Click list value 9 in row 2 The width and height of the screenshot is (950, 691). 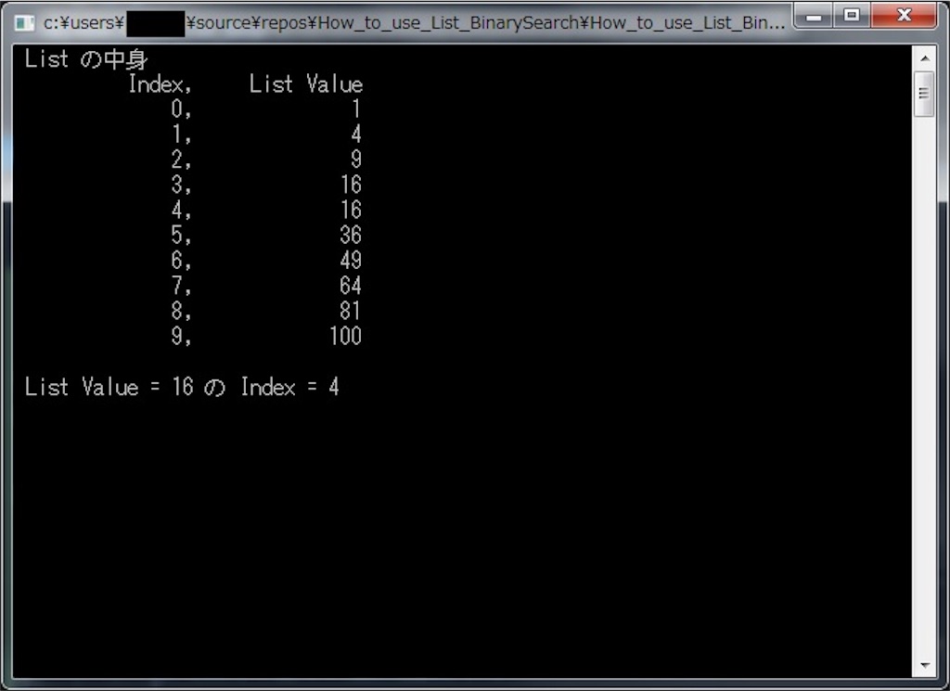tap(356, 160)
